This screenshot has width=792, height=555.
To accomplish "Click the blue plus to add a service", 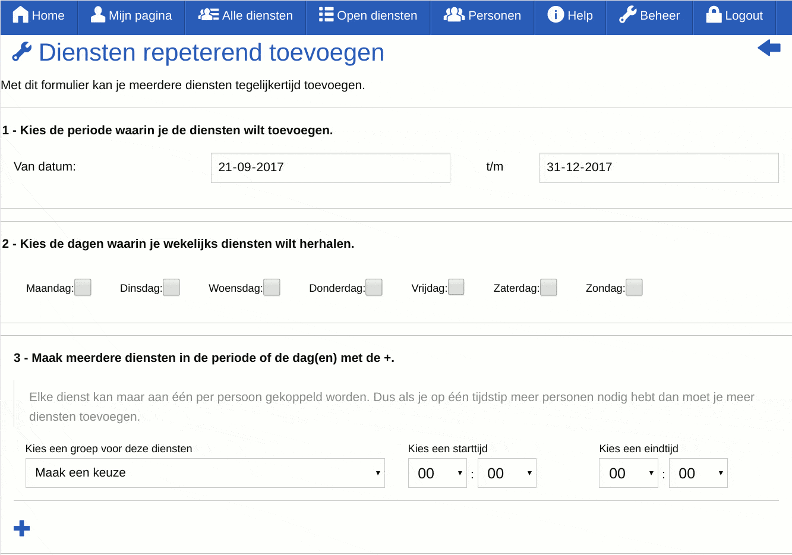I will coord(21,527).
